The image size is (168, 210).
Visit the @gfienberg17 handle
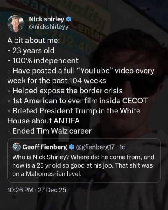(95, 147)
